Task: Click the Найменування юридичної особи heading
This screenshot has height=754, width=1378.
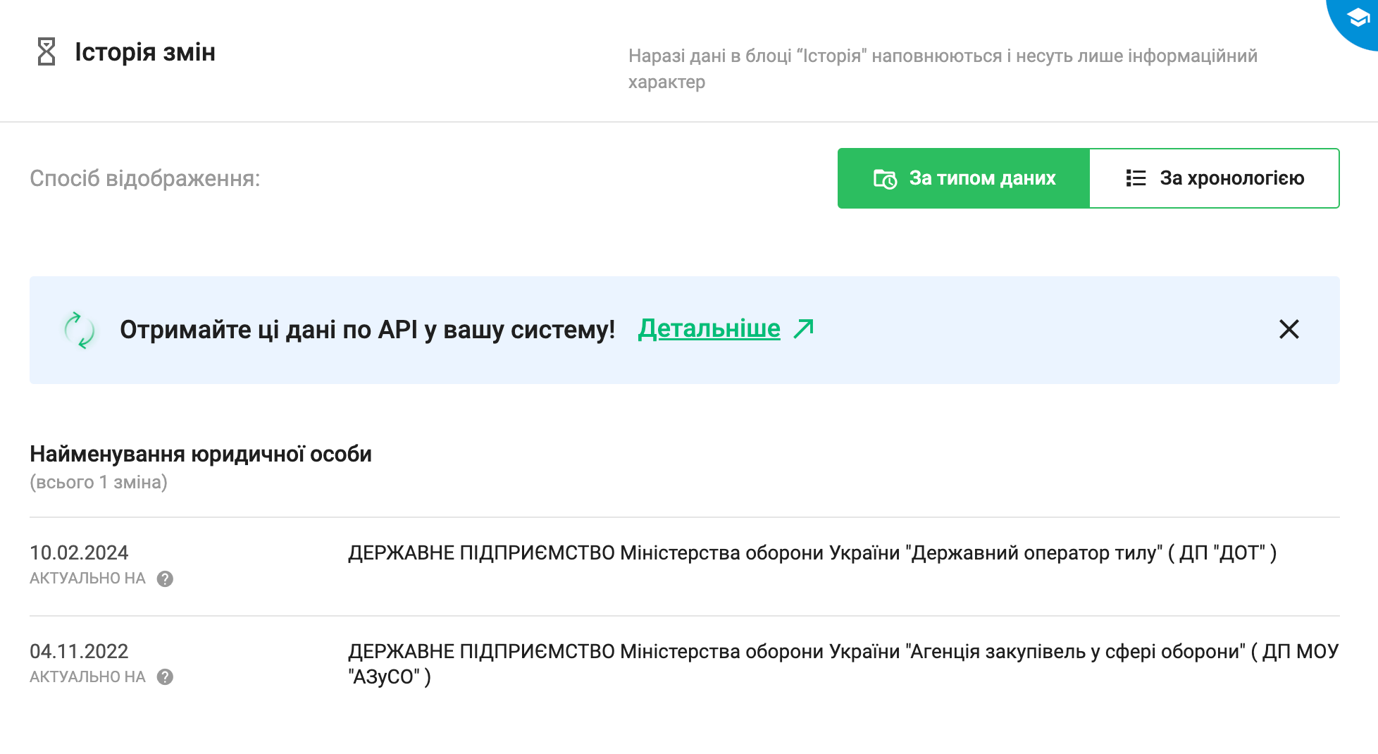Action: click(x=201, y=455)
